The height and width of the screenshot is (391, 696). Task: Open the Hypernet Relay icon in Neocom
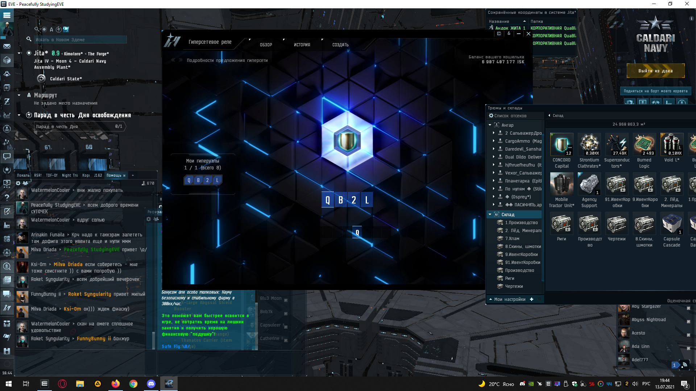click(7, 308)
